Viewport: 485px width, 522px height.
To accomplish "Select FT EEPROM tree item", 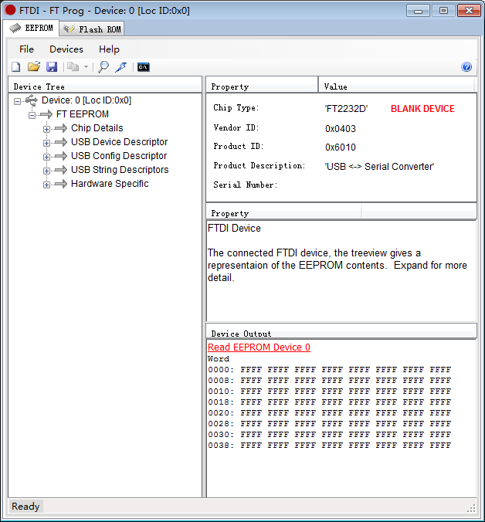I will point(82,114).
